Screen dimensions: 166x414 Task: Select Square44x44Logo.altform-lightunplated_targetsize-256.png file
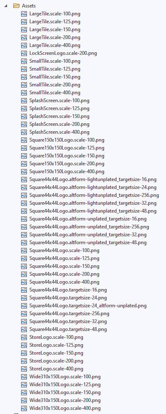pyautogui.click(x=94, y=195)
